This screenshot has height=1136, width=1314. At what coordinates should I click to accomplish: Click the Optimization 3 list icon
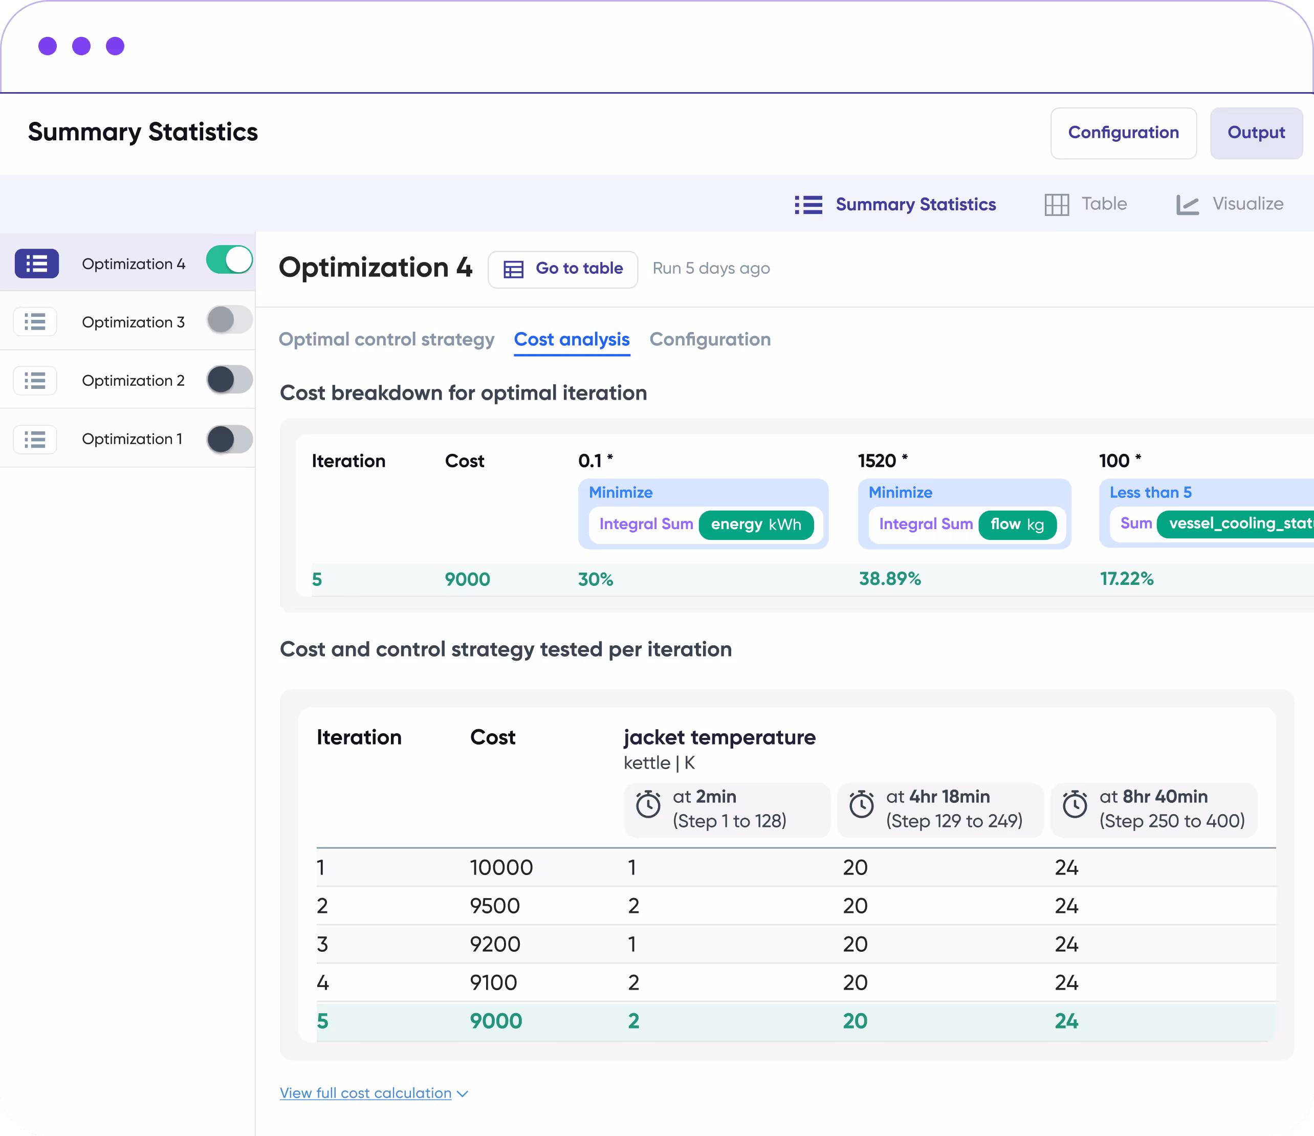click(x=35, y=322)
